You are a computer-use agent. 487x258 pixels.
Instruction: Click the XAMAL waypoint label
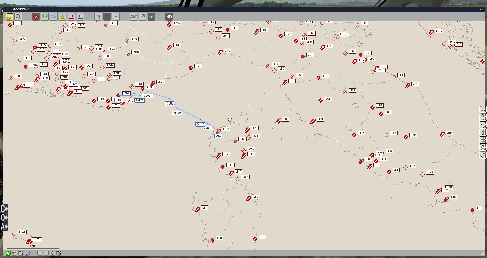pyautogui.click(x=148, y=96)
